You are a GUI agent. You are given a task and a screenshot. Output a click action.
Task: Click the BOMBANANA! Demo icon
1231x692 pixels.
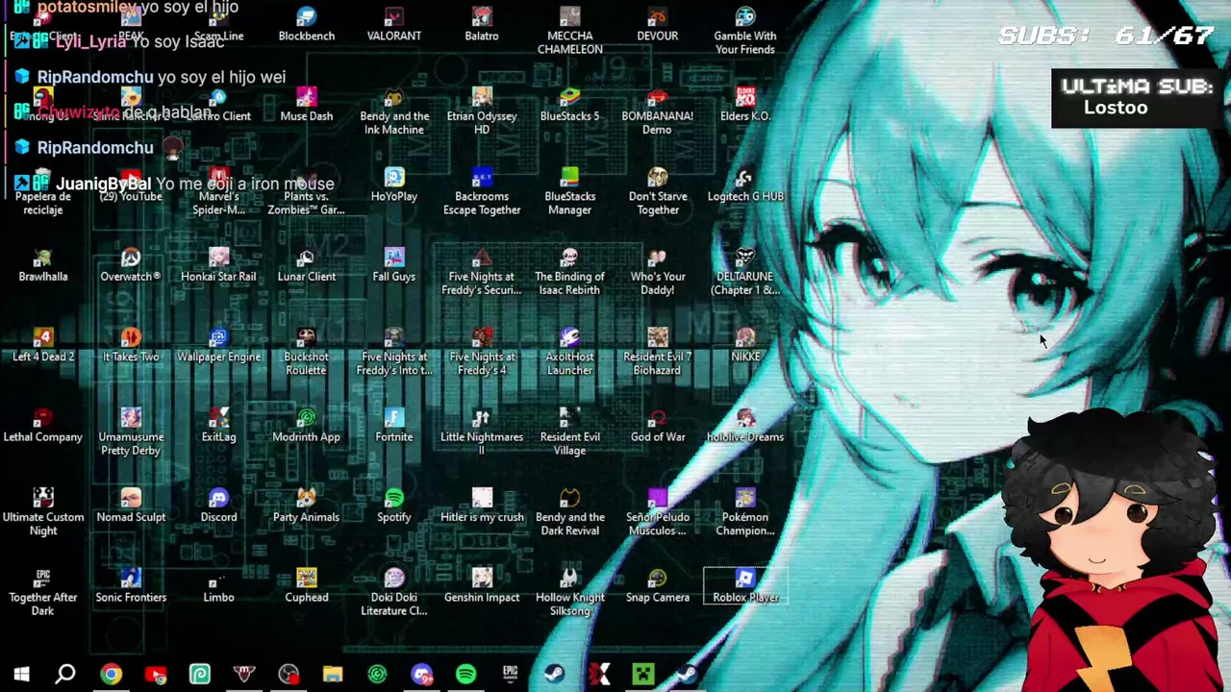coord(658,111)
